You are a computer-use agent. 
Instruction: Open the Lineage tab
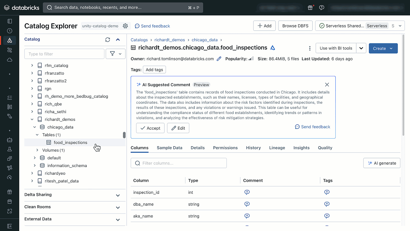pyautogui.click(x=277, y=148)
